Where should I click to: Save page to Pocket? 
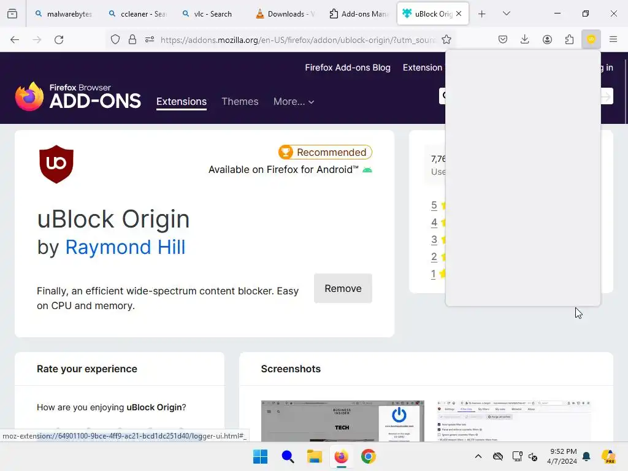503,39
